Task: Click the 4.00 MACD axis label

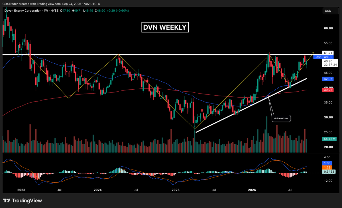Action: tap(327, 157)
